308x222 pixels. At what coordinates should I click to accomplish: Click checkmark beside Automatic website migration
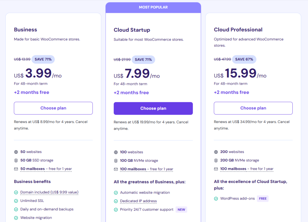point(116,193)
